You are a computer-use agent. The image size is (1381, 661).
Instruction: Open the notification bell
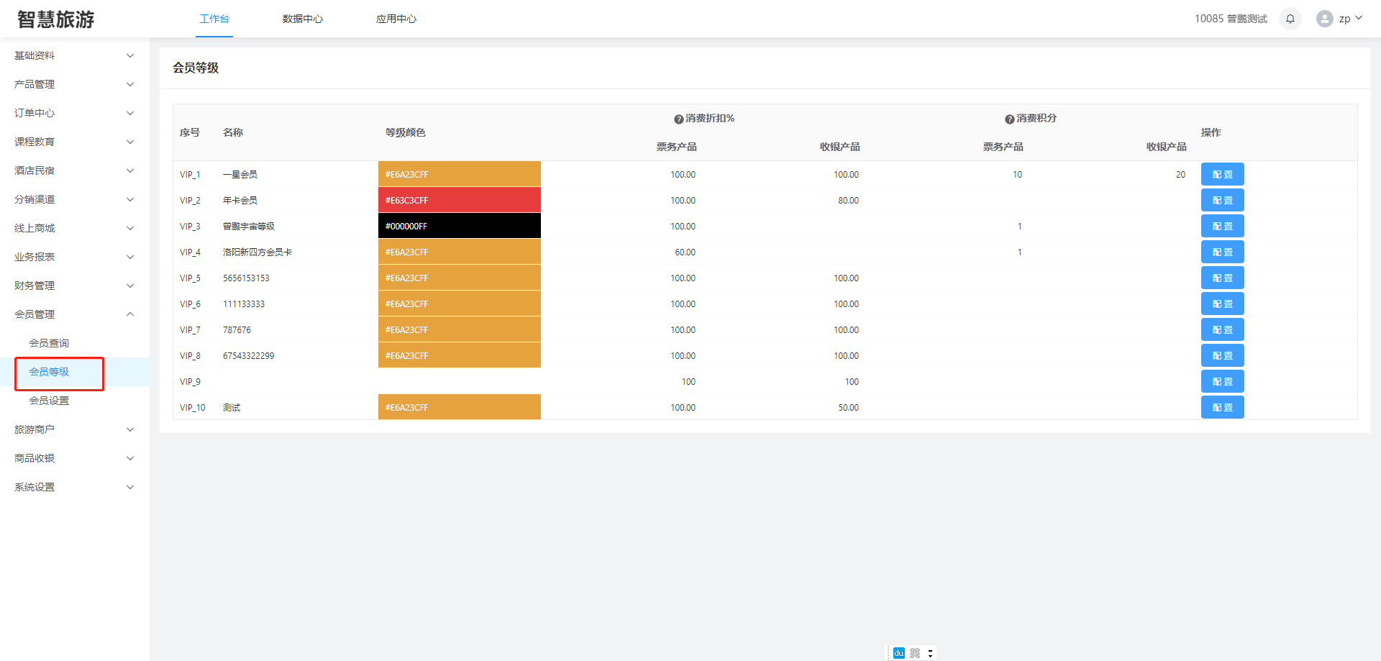point(1290,19)
